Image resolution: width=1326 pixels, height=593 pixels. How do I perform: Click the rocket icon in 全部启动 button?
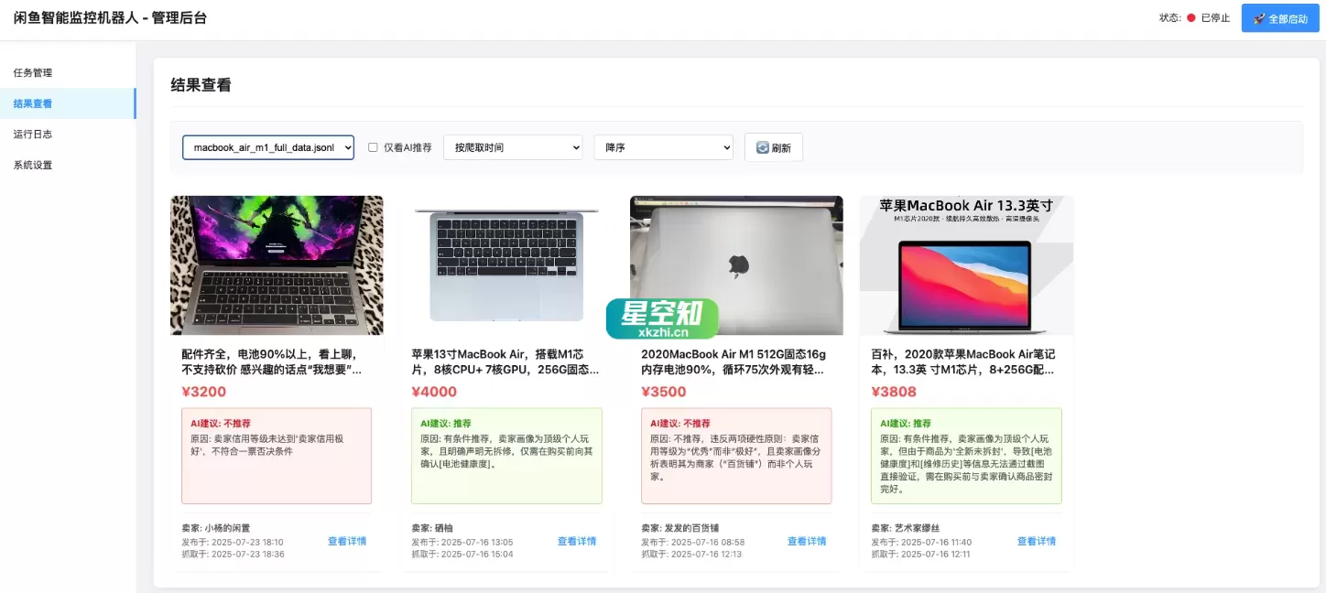pos(1258,17)
